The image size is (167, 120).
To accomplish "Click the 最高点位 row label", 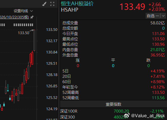I will (x=70, y=39).
